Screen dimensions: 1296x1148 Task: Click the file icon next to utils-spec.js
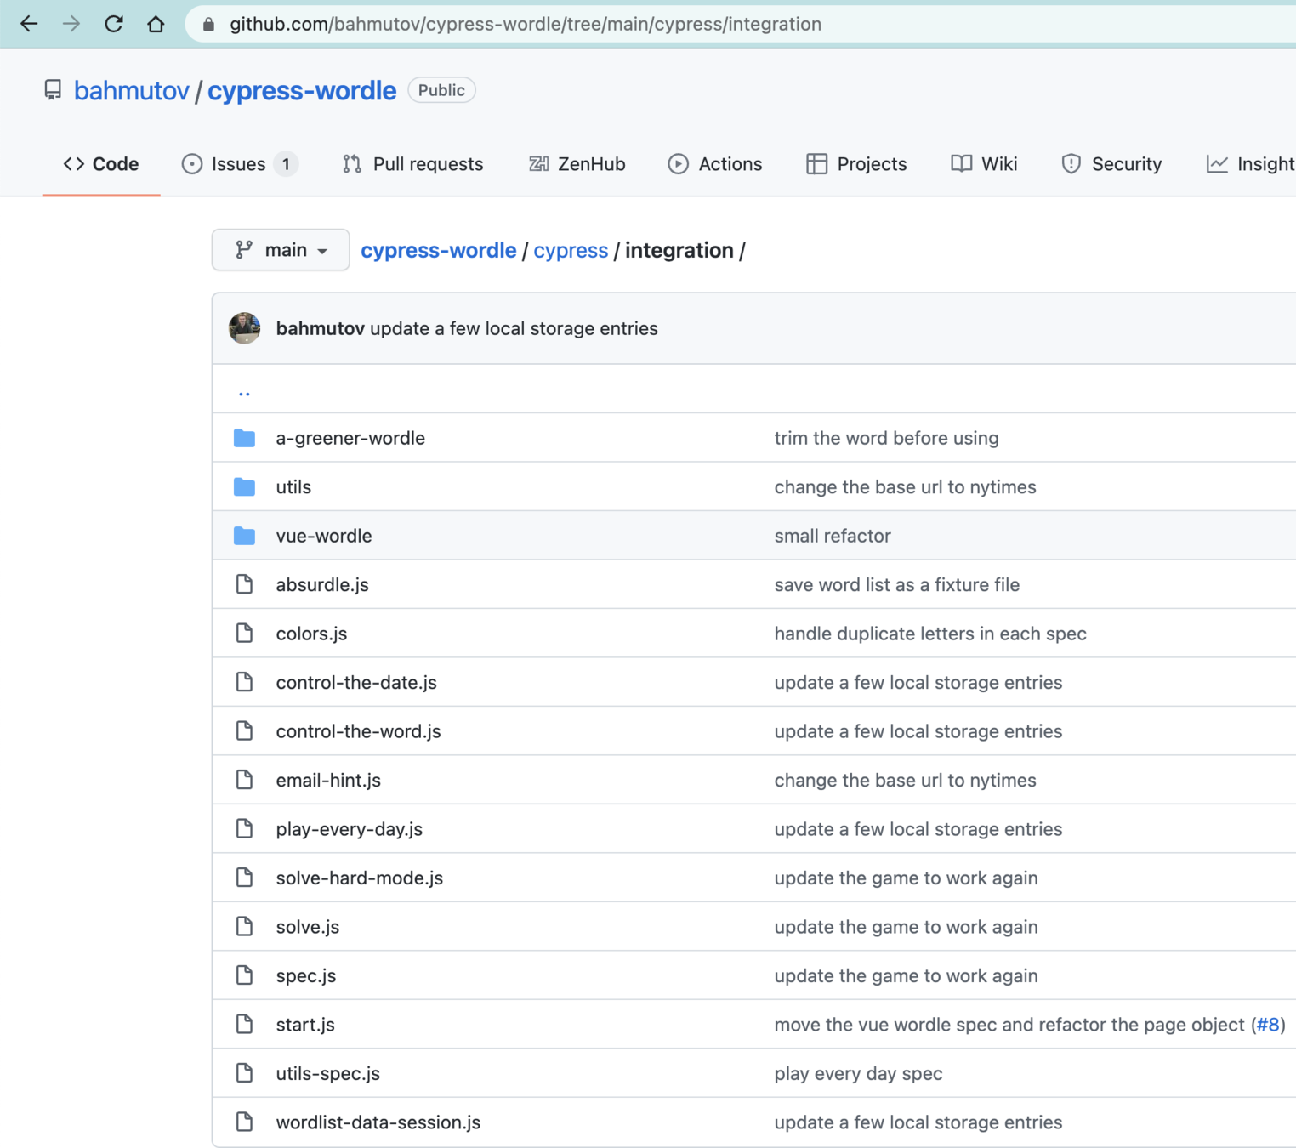coord(244,1073)
